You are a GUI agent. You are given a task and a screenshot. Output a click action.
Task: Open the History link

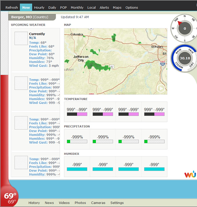34,203
